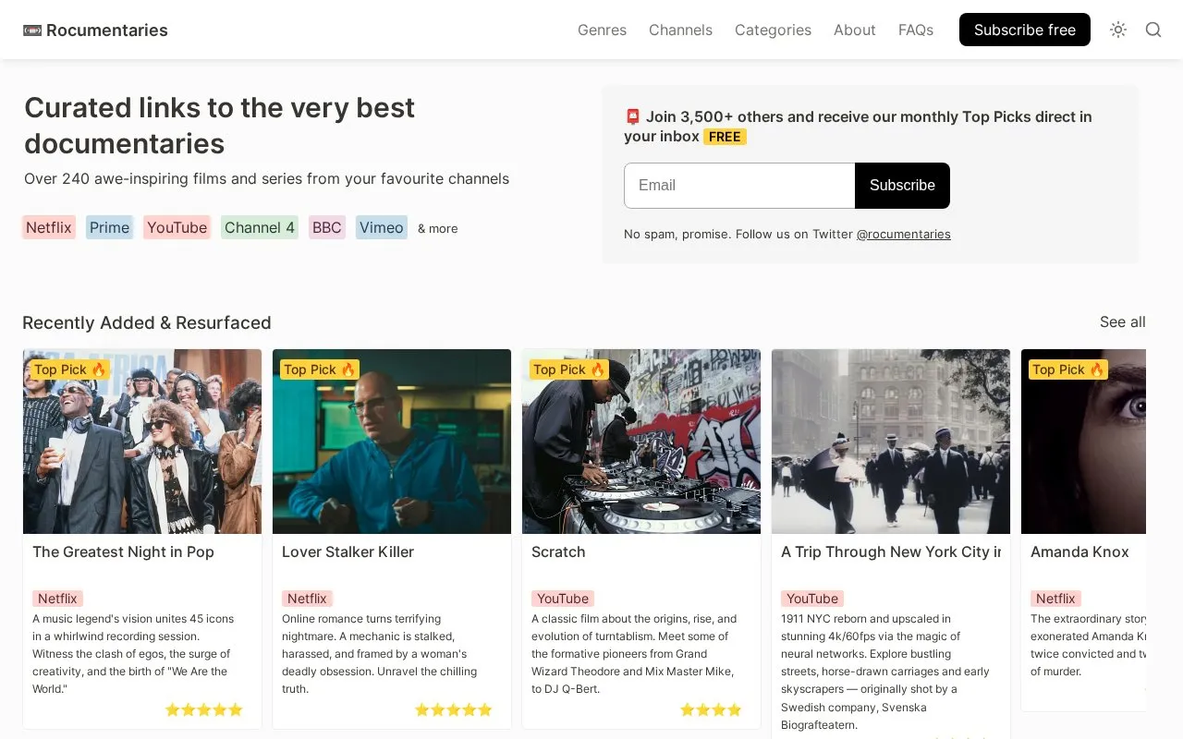Open the Channels menu

coord(680,30)
